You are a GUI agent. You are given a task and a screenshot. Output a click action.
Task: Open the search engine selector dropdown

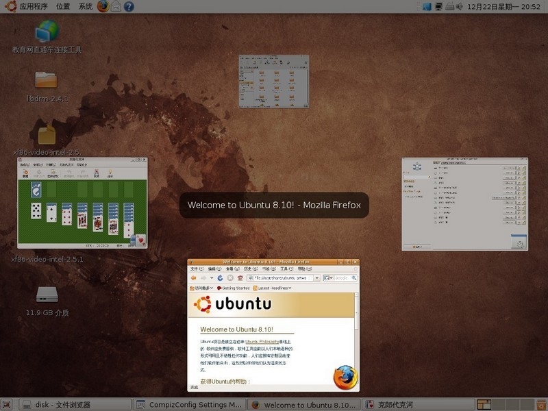coord(328,278)
